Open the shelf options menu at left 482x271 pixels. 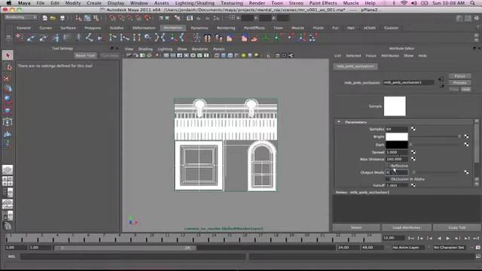point(8,37)
